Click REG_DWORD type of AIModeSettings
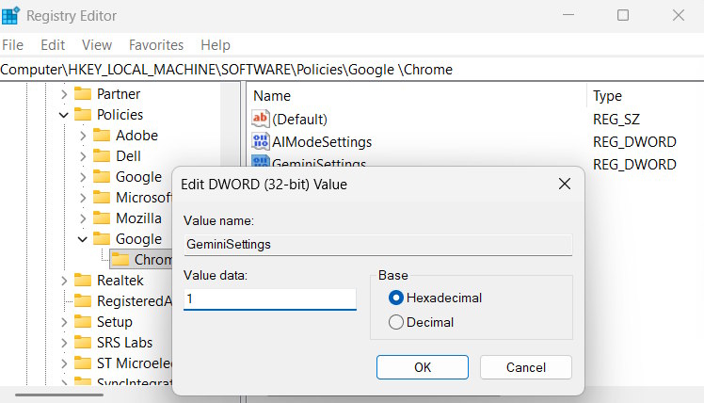Viewport: 704px width, 403px height. click(634, 142)
